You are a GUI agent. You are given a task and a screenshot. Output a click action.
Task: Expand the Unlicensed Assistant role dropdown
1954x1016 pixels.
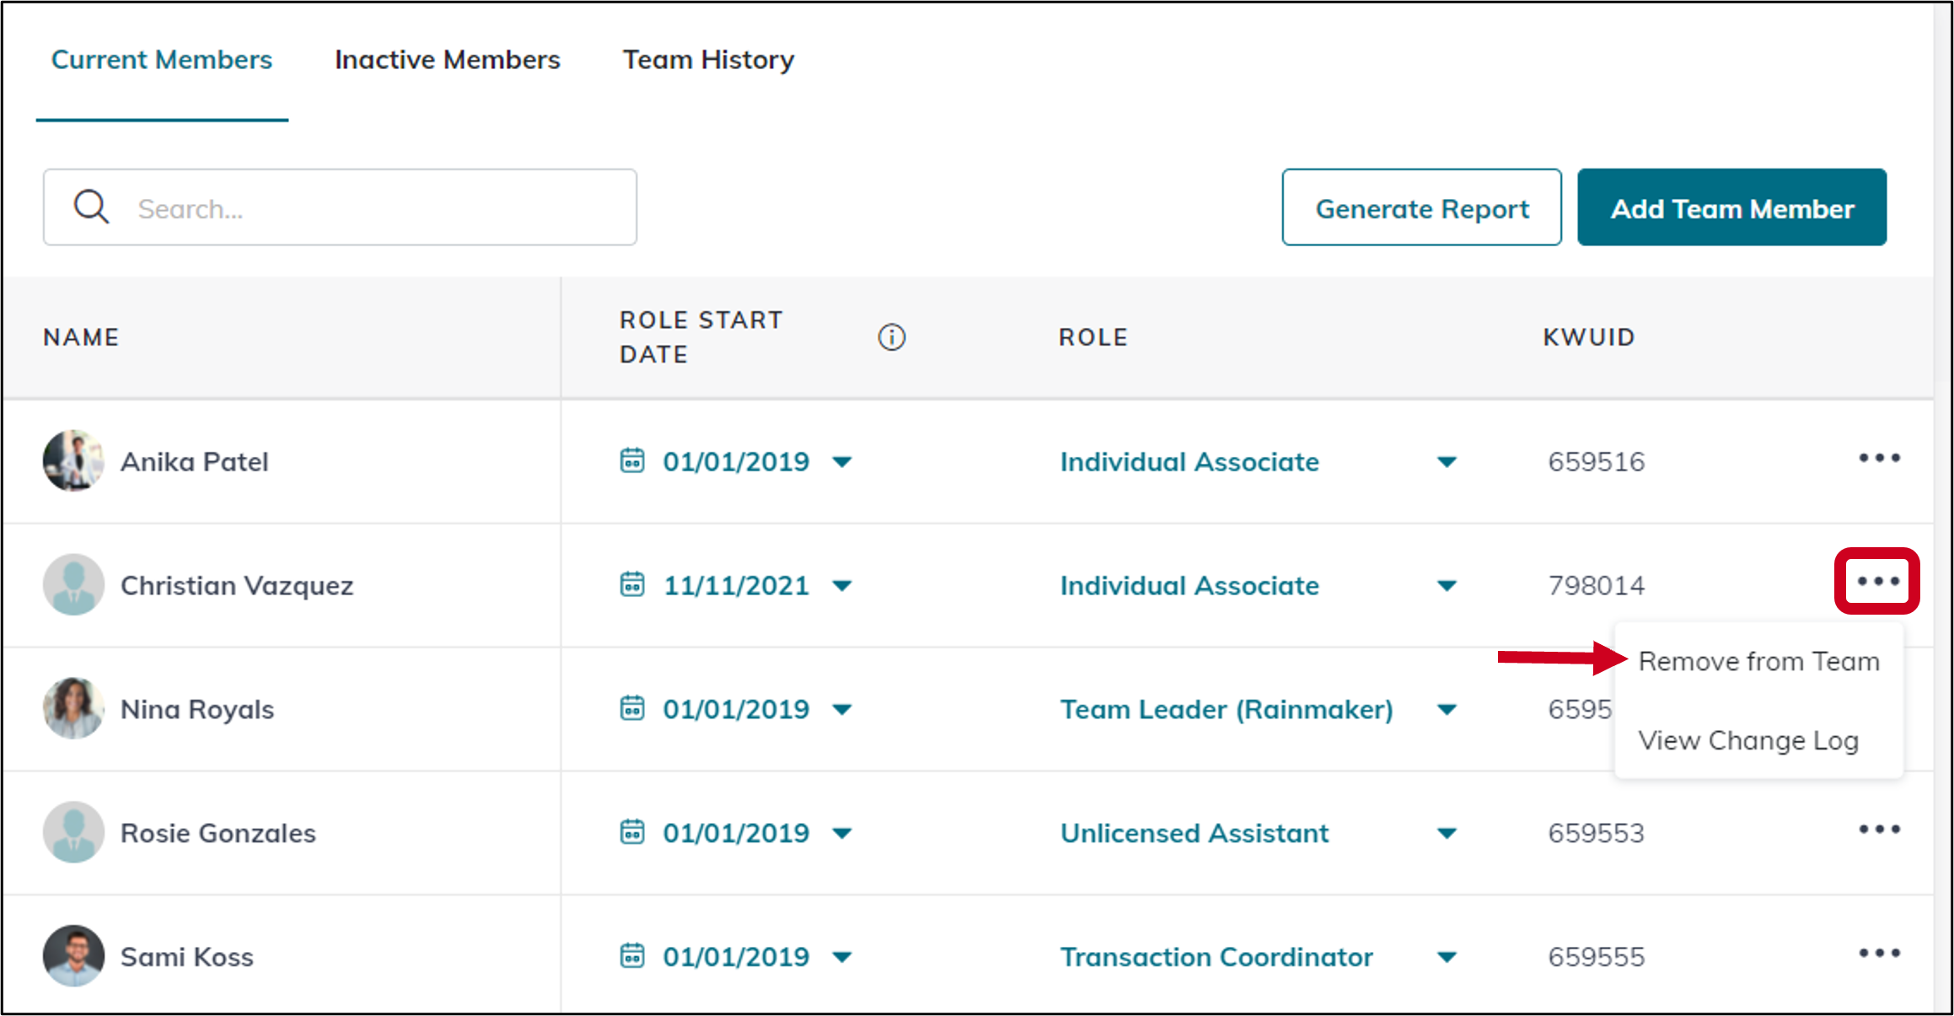click(1447, 833)
